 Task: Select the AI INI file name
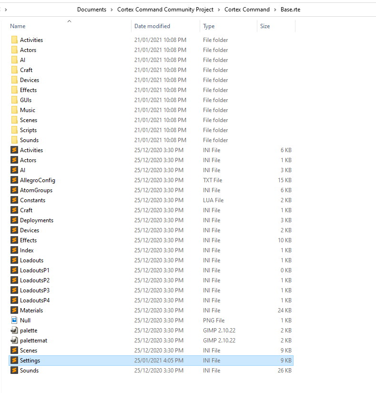pos(22,170)
